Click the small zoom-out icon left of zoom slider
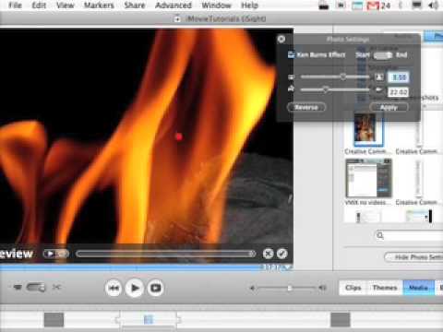Viewport: 443px width, 332px height. 291,77
